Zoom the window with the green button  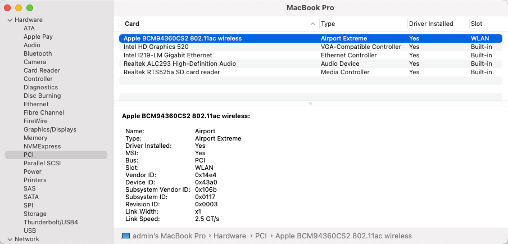pyautogui.click(x=30, y=8)
